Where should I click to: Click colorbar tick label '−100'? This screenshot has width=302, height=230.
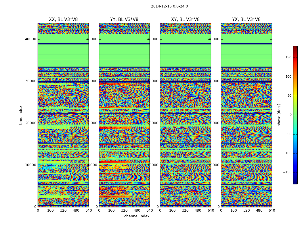point(287,153)
